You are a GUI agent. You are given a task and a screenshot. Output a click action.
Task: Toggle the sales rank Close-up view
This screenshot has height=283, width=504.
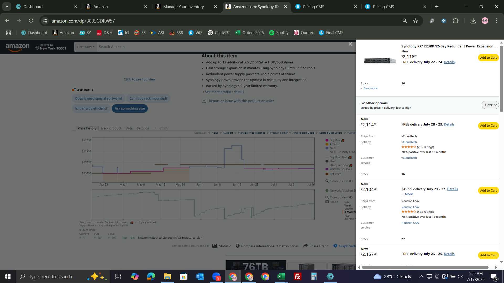pyautogui.click(x=339, y=197)
